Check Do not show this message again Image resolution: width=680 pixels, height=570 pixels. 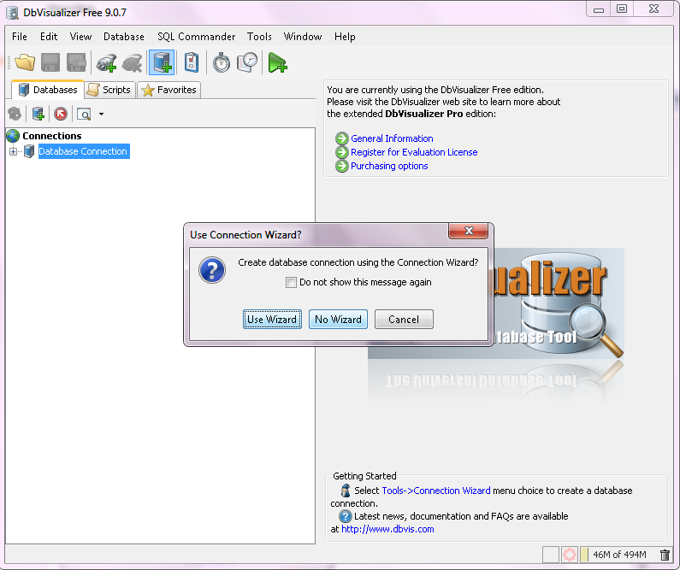pyautogui.click(x=291, y=282)
